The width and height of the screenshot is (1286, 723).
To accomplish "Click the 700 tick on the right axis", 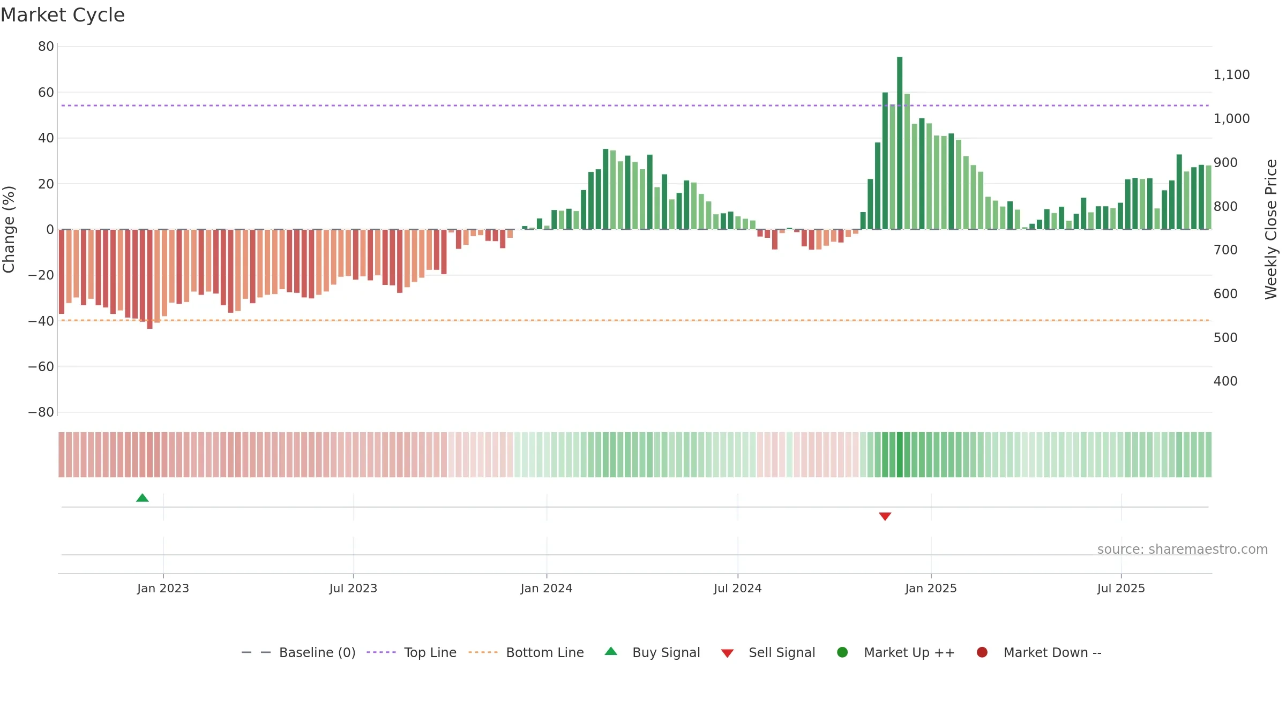I will 1225,250.
